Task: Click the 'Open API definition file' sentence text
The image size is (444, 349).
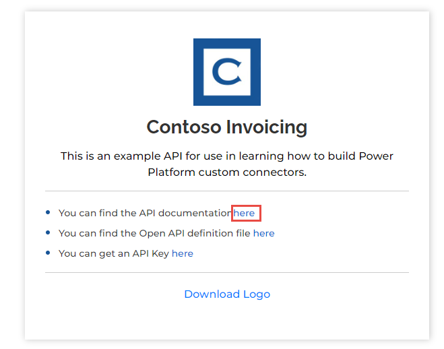Action: coord(154,233)
